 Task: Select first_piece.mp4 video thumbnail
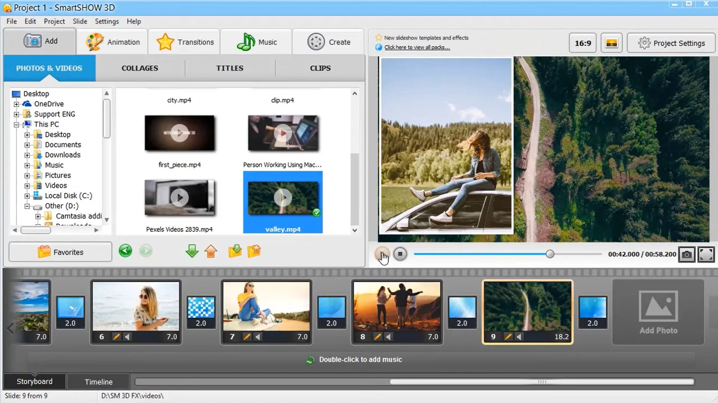click(179, 133)
